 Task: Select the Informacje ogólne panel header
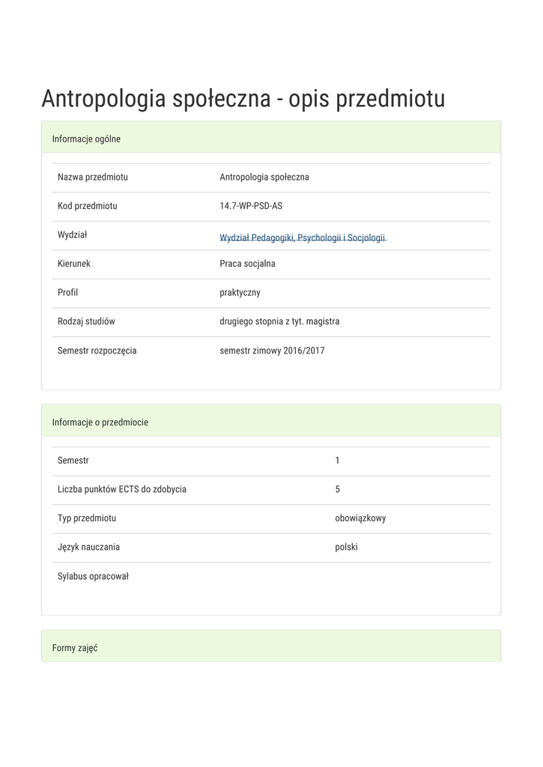coord(86,139)
